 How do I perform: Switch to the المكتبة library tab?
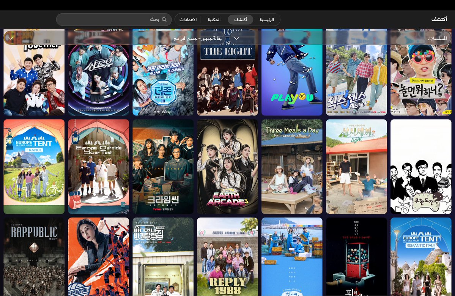coord(214,19)
